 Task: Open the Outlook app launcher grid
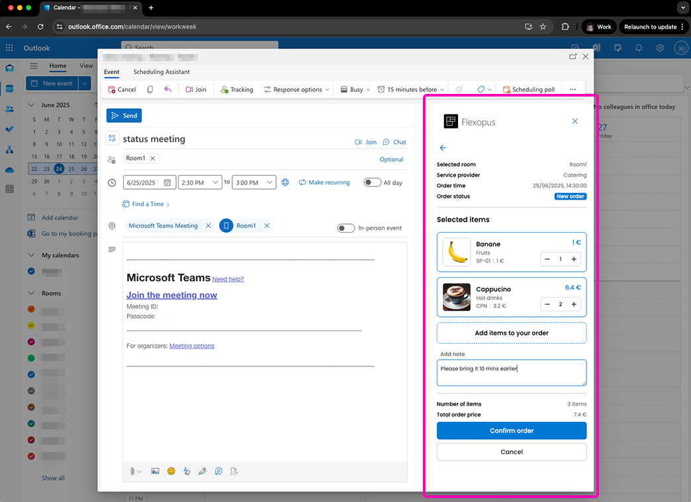(9, 48)
